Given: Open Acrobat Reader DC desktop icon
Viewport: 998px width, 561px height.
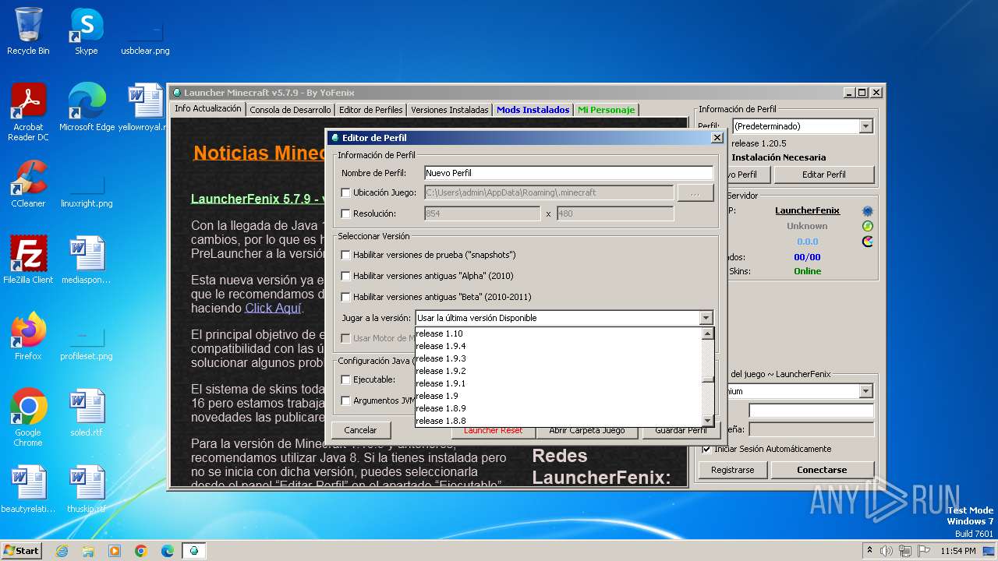Looking at the screenshot, I should pos(28,112).
